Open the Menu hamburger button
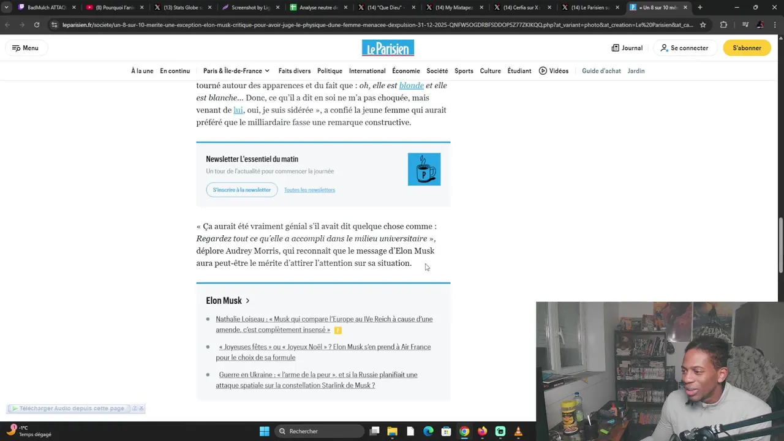Viewport: 784px width, 441px height. click(x=25, y=48)
